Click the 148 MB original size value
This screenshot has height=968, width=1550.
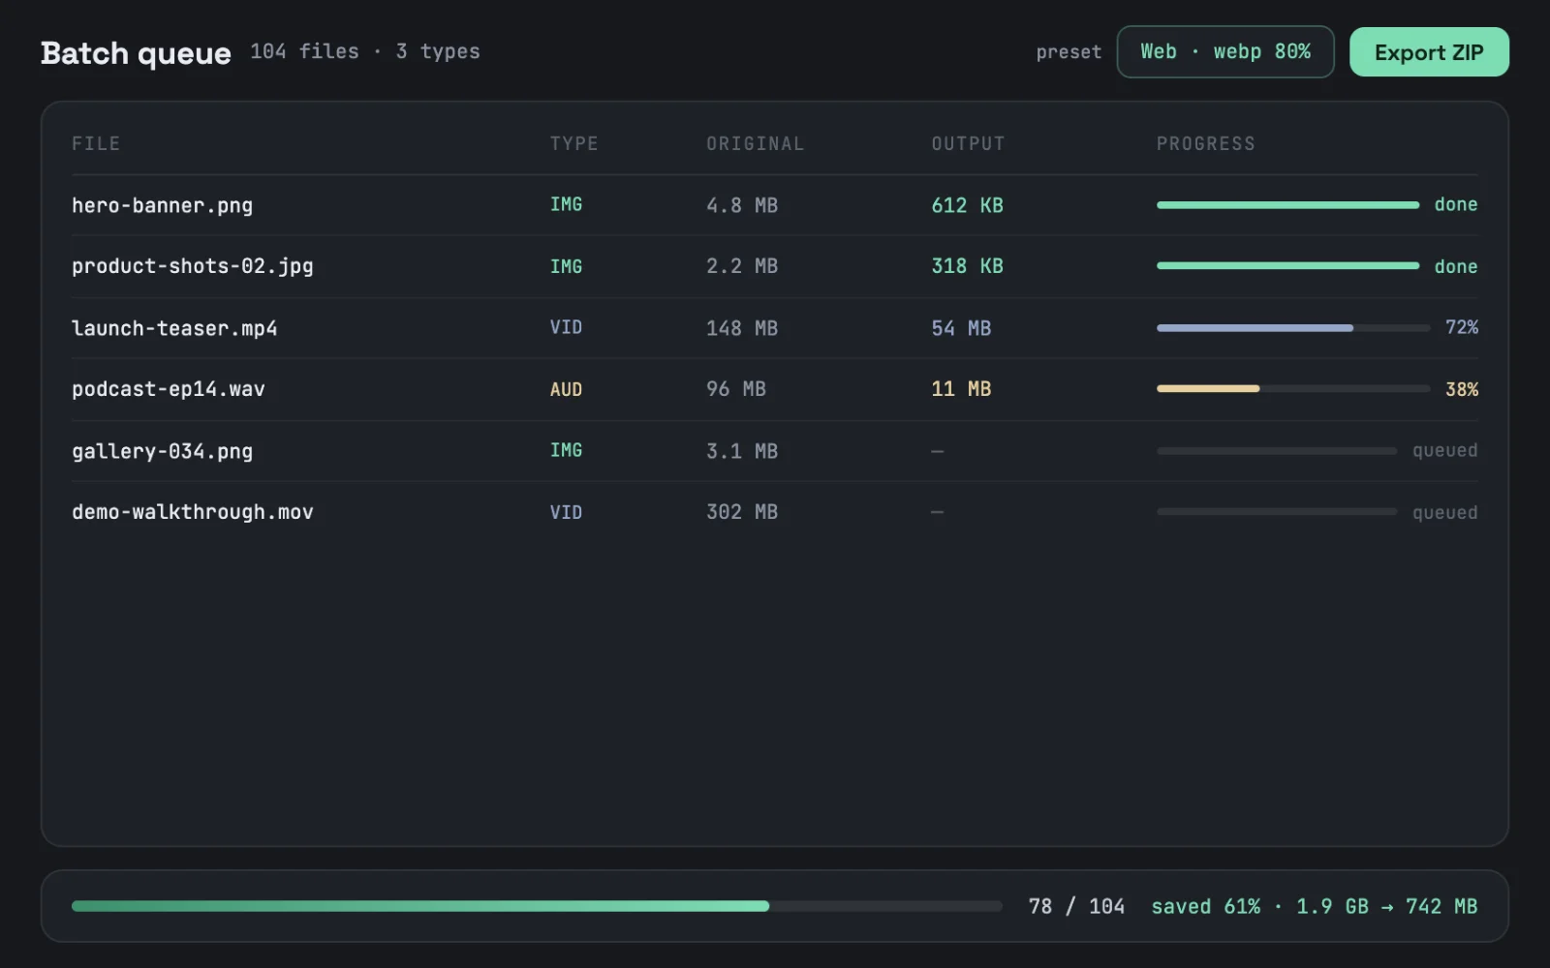(742, 328)
